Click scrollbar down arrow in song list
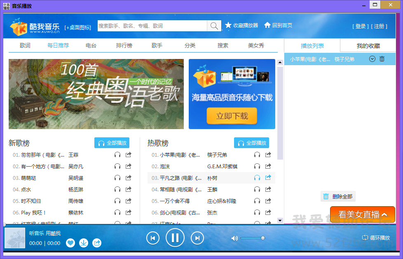This screenshot has width=403, height=259. tap(280, 220)
